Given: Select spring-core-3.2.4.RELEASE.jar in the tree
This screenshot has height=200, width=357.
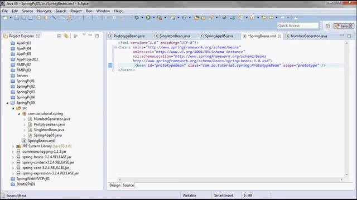Looking at the screenshot, I should coord(46,168).
